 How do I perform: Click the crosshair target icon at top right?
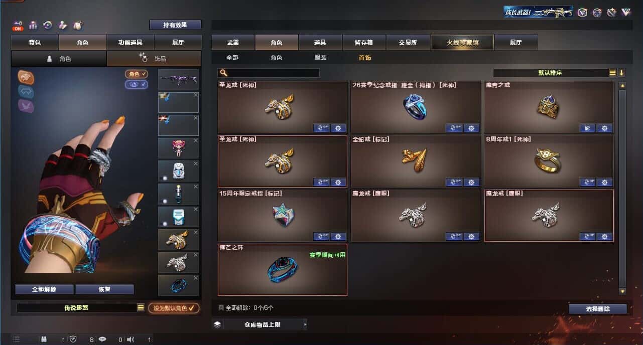pos(597,13)
